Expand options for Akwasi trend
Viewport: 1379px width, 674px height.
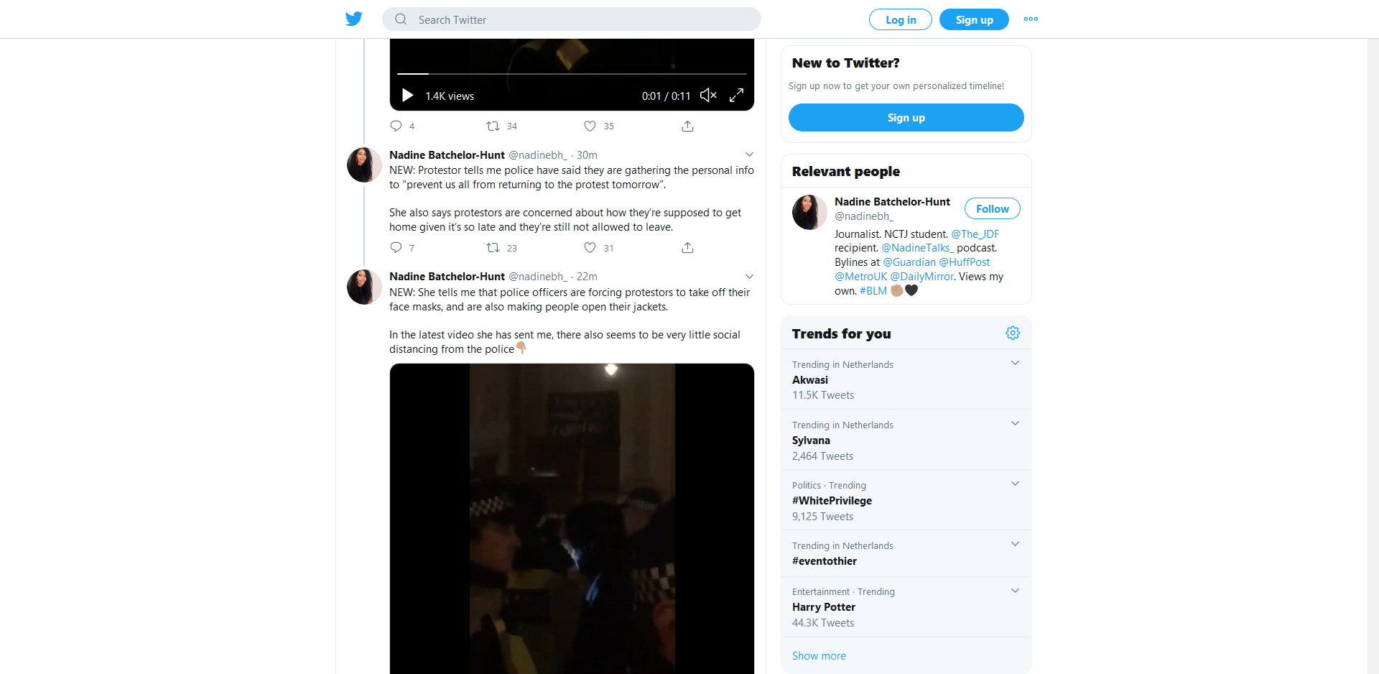pos(1015,363)
